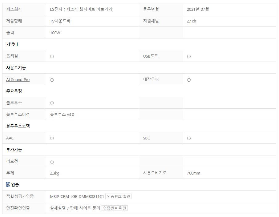Click the circle mark beside AAC

pyautogui.click(x=52, y=138)
